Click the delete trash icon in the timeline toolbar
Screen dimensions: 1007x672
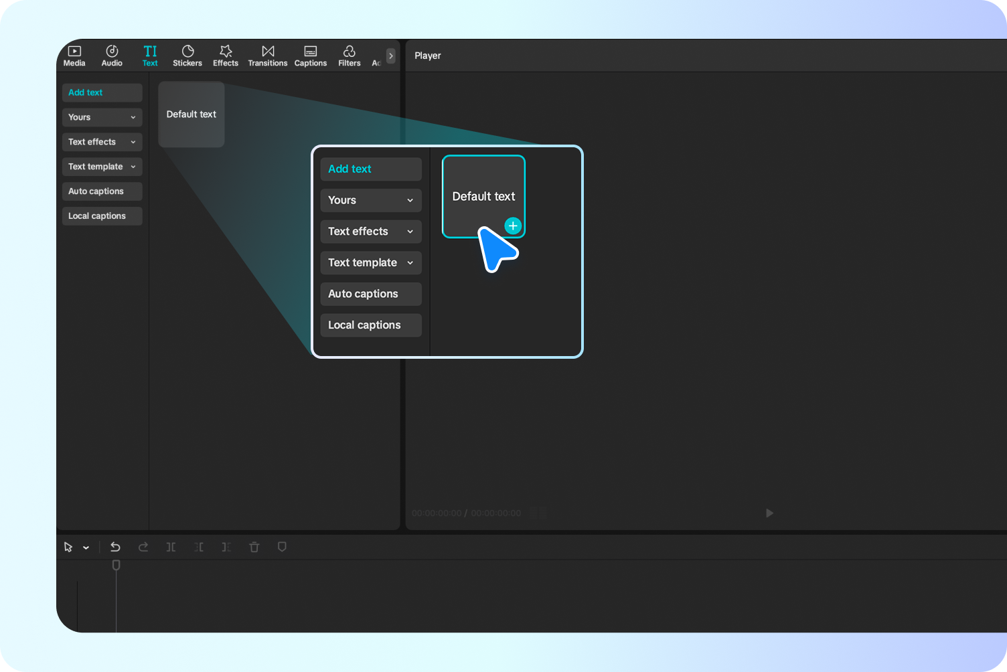tap(254, 547)
